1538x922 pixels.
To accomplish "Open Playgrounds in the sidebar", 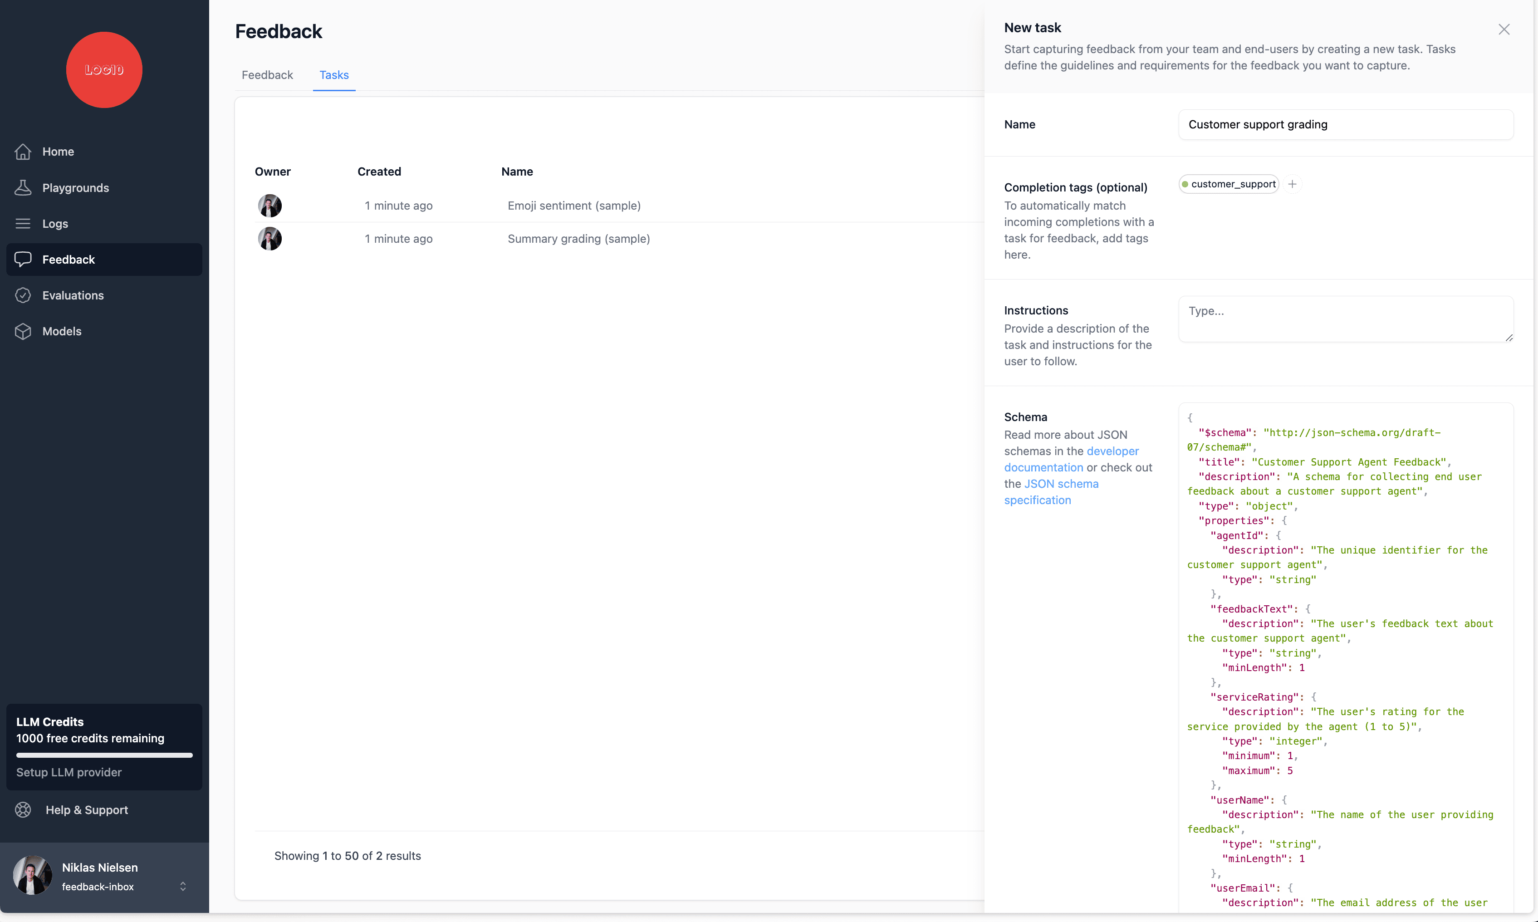I will click(104, 188).
